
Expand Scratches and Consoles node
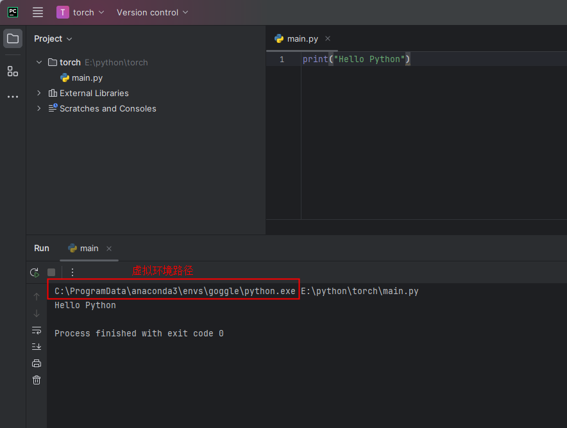coord(39,108)
